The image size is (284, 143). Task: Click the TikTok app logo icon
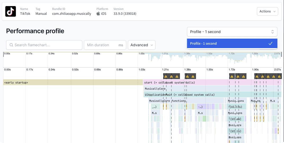click(x=11, y=11)
